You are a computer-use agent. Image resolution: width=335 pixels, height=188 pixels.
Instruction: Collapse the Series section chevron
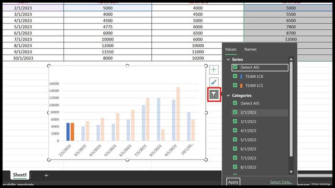(228, 59)
